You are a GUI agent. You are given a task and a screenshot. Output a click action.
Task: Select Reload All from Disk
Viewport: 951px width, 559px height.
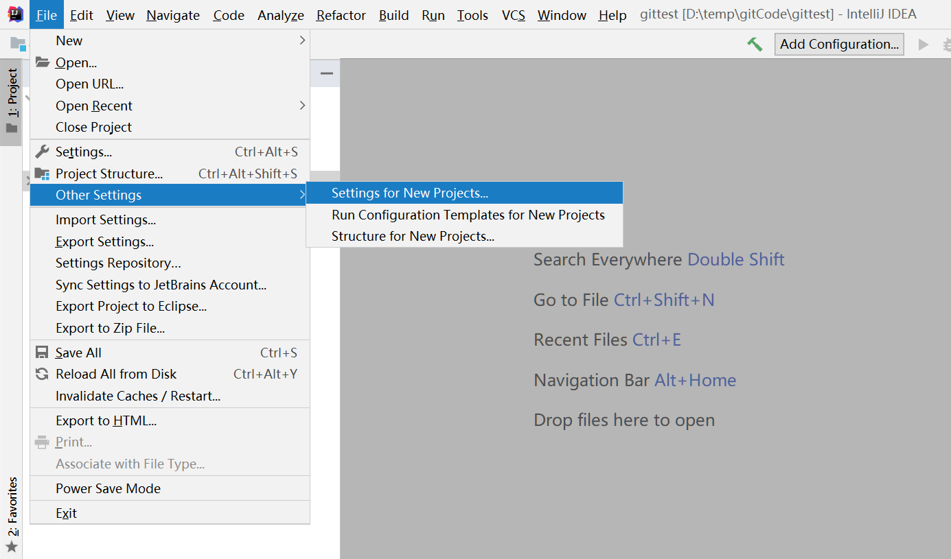click(170, 374)
